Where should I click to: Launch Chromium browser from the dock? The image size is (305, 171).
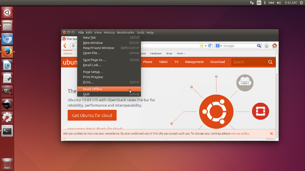point(7,39)
